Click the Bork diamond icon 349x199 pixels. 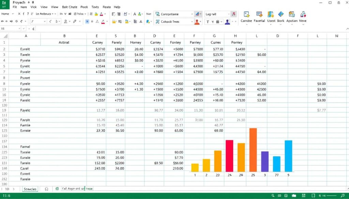281,14
